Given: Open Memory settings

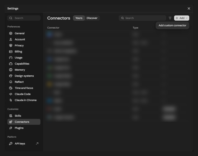Looking at the screenshot, I should pyautogui.click(x=24, y=70).
